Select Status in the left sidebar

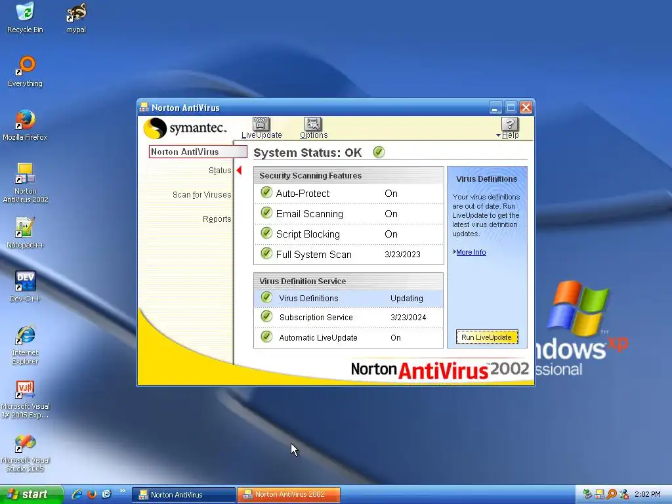[220, 171]
